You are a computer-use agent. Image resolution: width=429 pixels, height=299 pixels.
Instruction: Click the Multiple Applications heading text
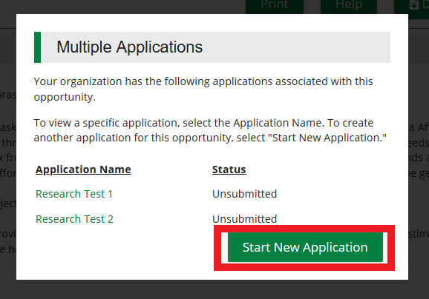(x=129, y=47)
